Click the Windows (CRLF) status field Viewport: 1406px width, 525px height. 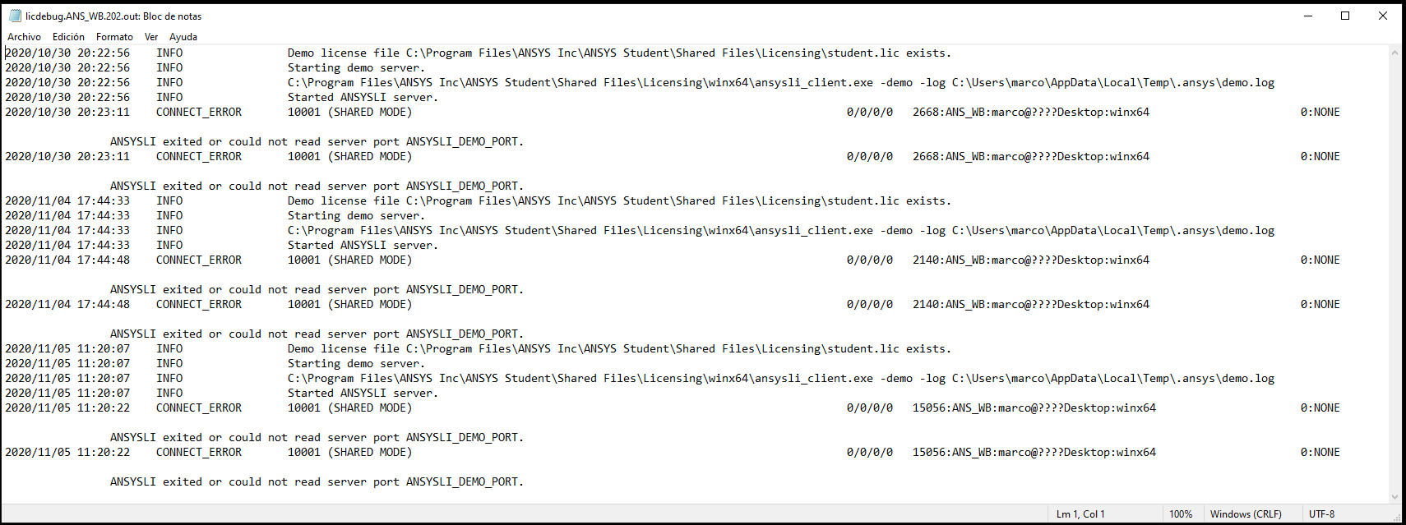click(x=1246, y=514)
